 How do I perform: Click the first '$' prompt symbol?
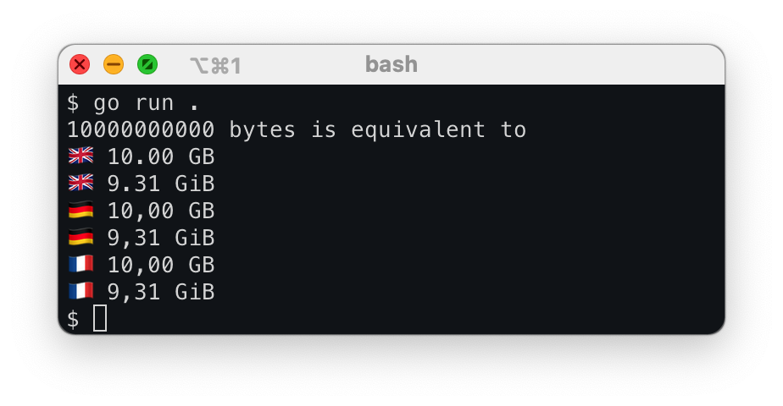coord(73,103)
